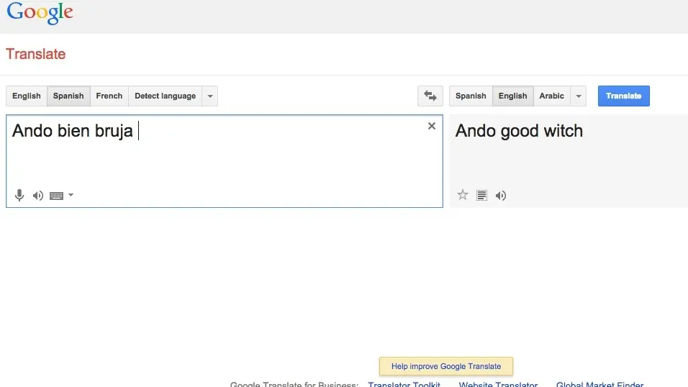688x387 pixels.
Task: Listen to the source text audio
Action: [x=38, y=195]
